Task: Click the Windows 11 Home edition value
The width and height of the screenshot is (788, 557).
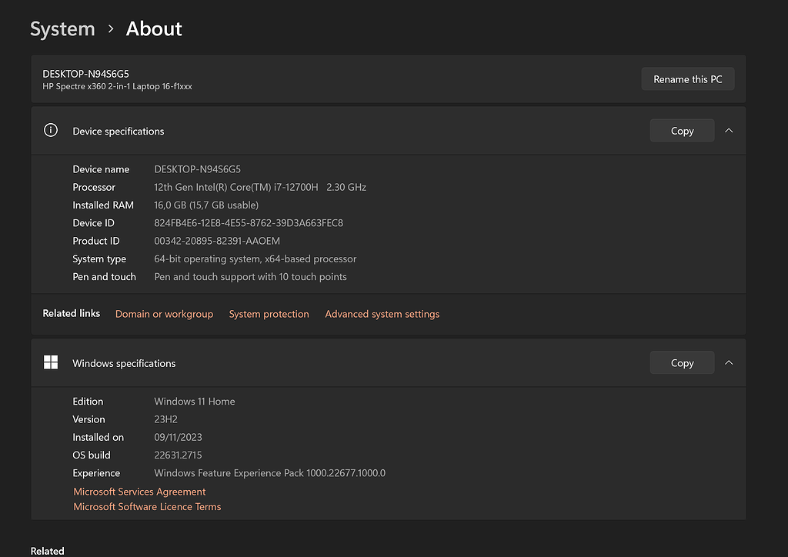Action: tap(195, 402)
